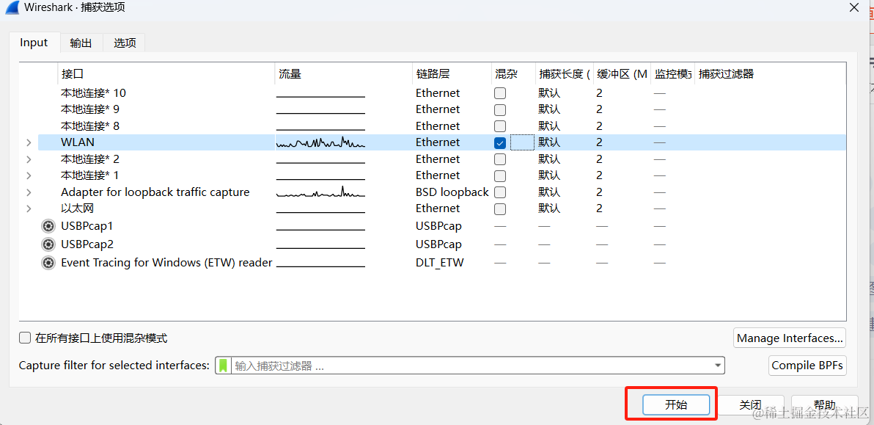The width and height of the screenshot is (874, 425).
Task: Click the 帮助 button
Action: tap(824, 405)
